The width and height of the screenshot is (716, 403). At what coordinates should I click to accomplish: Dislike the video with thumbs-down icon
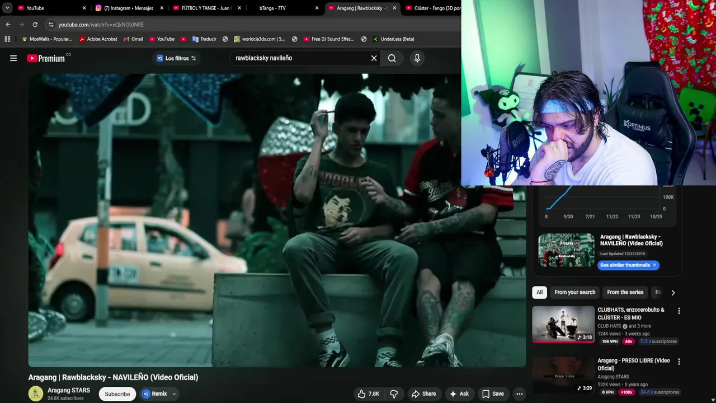click(394, 394)
